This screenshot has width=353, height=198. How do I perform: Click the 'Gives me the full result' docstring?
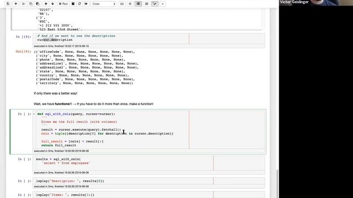[x=79, y=122]
